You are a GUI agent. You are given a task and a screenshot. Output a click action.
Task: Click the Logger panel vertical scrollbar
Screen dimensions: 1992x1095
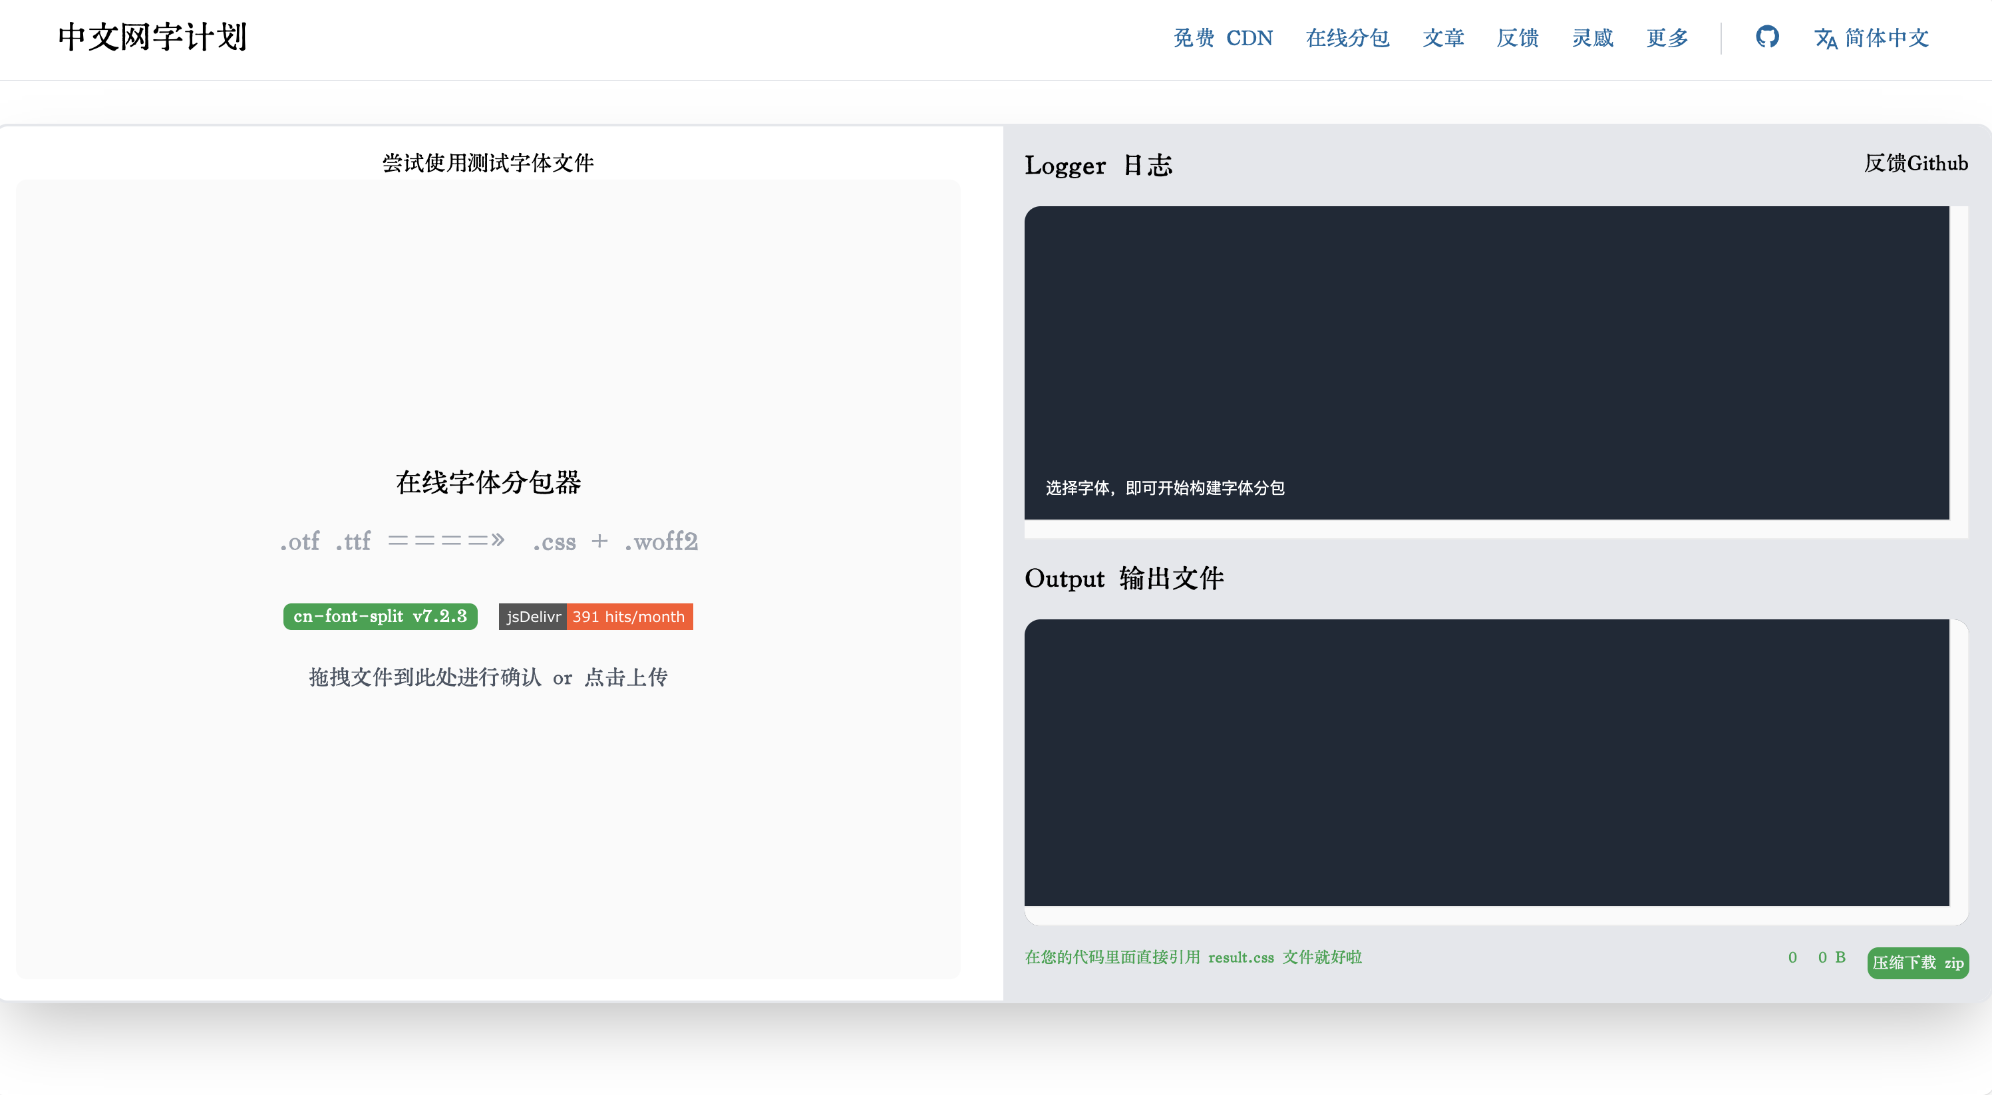pyautogui.click(x=1959, y=363)
